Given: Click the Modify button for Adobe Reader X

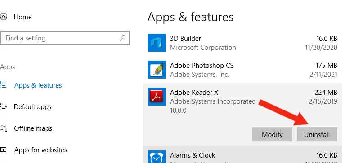Looking at the screenshot, I should coord(272,134).
